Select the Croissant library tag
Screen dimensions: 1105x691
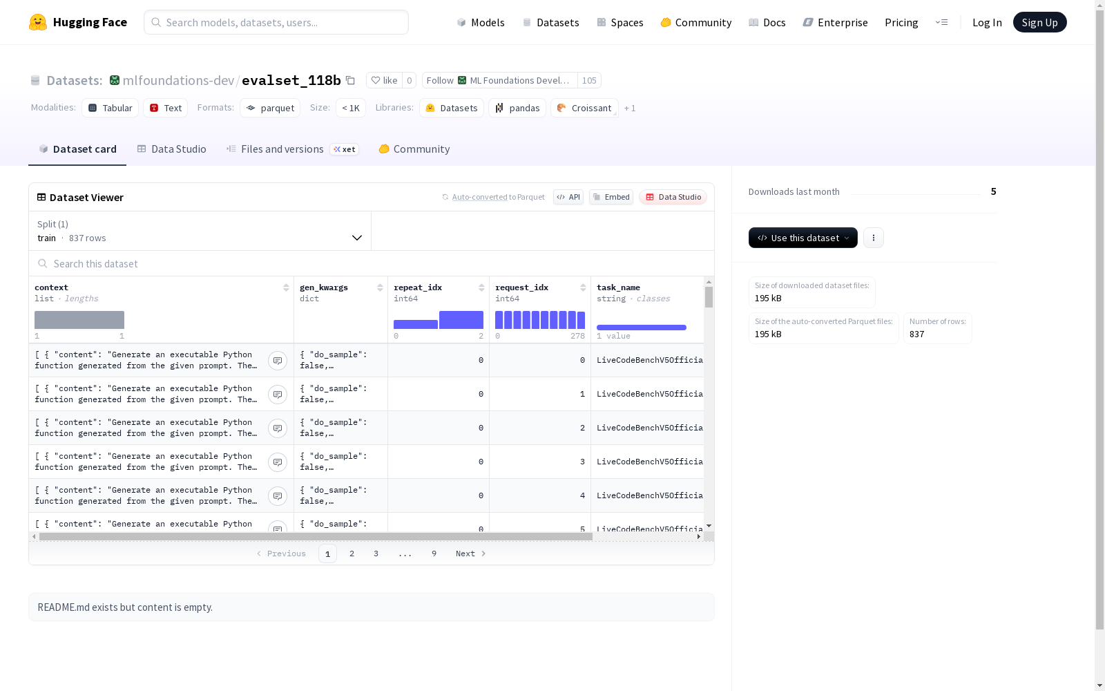(584, 108)
